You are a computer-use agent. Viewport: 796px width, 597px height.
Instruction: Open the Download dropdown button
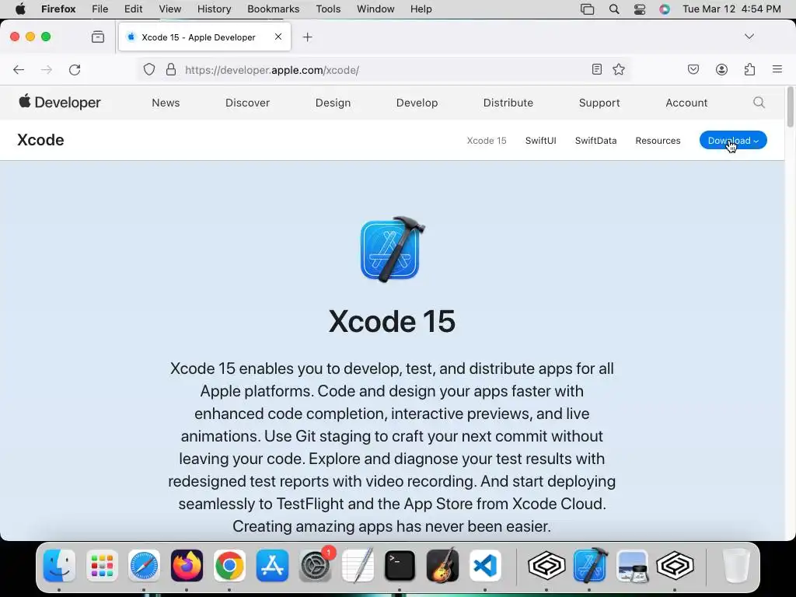[733, 141]
